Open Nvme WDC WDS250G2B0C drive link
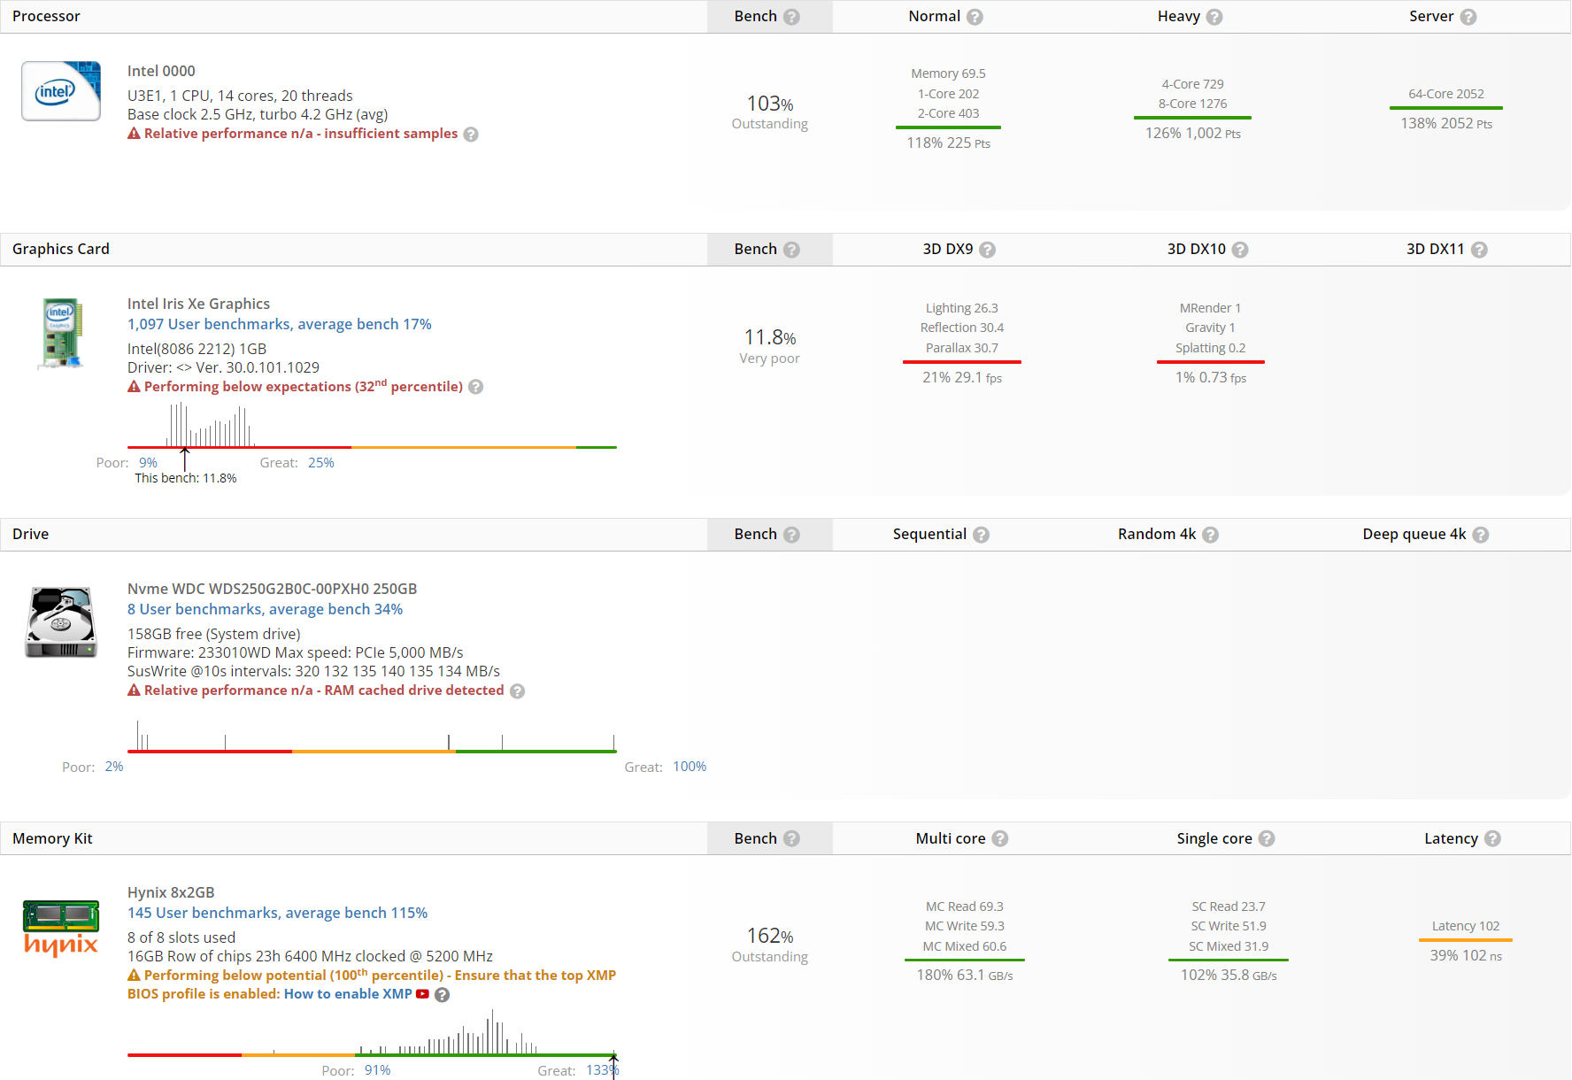Viewport: 1572px width, 1080px height. pyautogui.click(x=272, y=589)
